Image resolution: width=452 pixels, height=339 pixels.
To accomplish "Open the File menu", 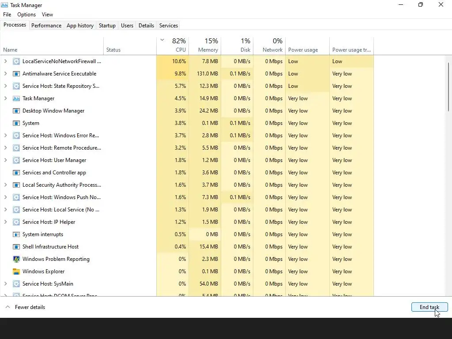I will tap(7, 15).
